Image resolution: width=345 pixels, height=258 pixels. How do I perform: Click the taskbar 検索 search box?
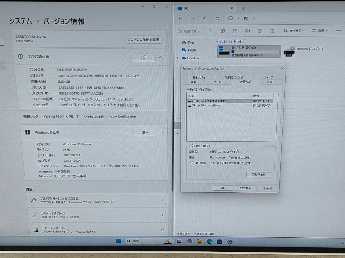click(149, 241)
